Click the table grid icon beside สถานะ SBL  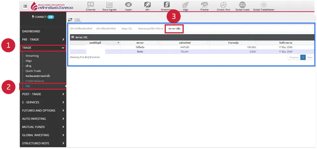(73, 37)
